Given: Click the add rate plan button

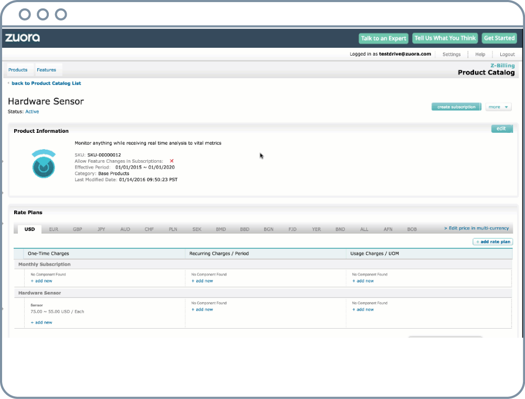Looking at the screenshot, I should pos(492,241).
